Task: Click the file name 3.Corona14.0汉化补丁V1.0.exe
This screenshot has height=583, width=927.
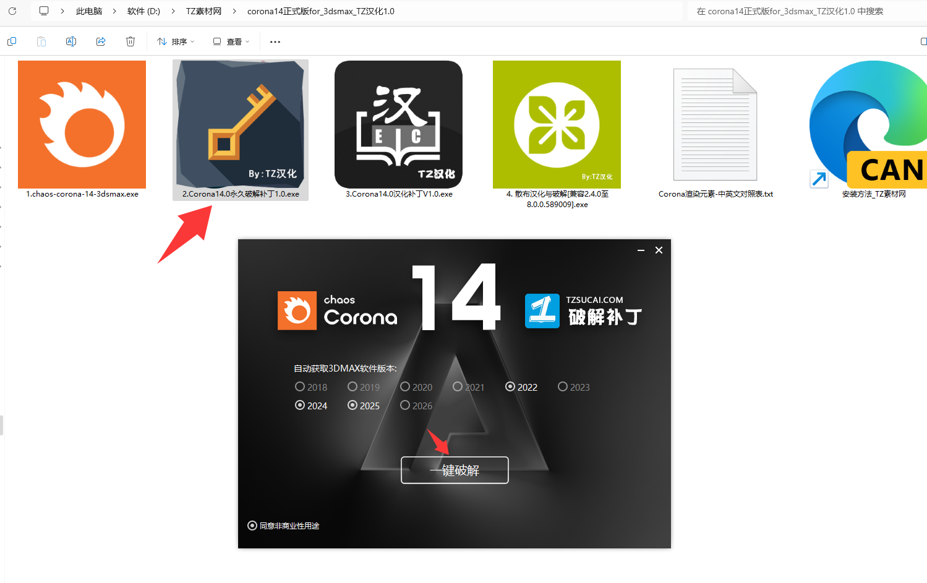Action: (x=399, y=194)
